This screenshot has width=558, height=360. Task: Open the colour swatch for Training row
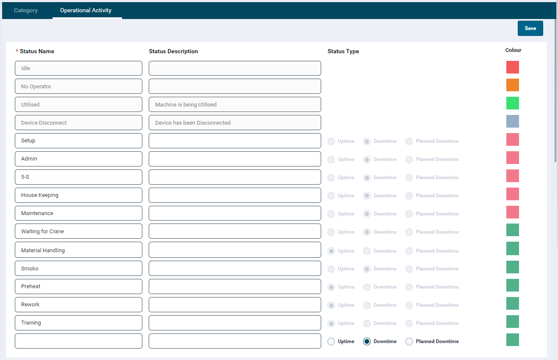512,322
